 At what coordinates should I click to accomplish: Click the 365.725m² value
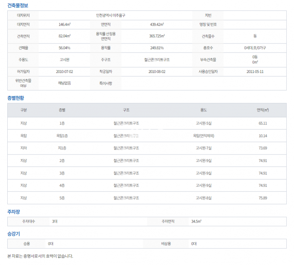click(x=157, y=36)
